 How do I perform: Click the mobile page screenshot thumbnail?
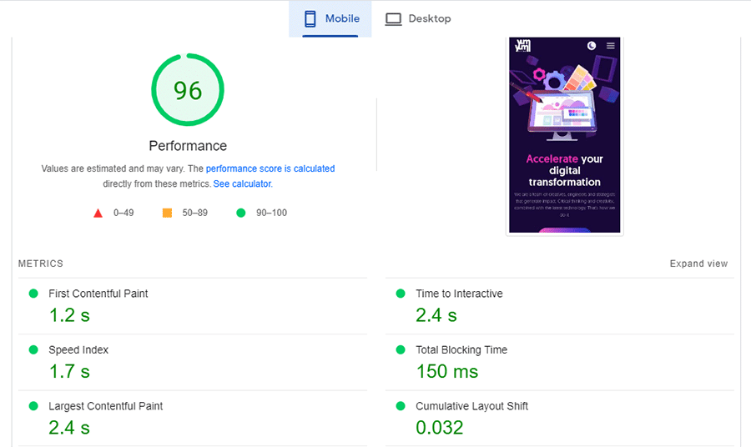[565, 135]
